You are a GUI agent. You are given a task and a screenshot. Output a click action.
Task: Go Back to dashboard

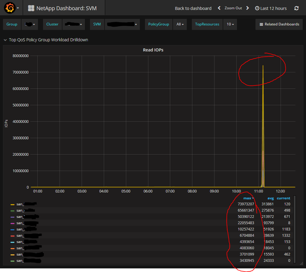pos(193,8)
